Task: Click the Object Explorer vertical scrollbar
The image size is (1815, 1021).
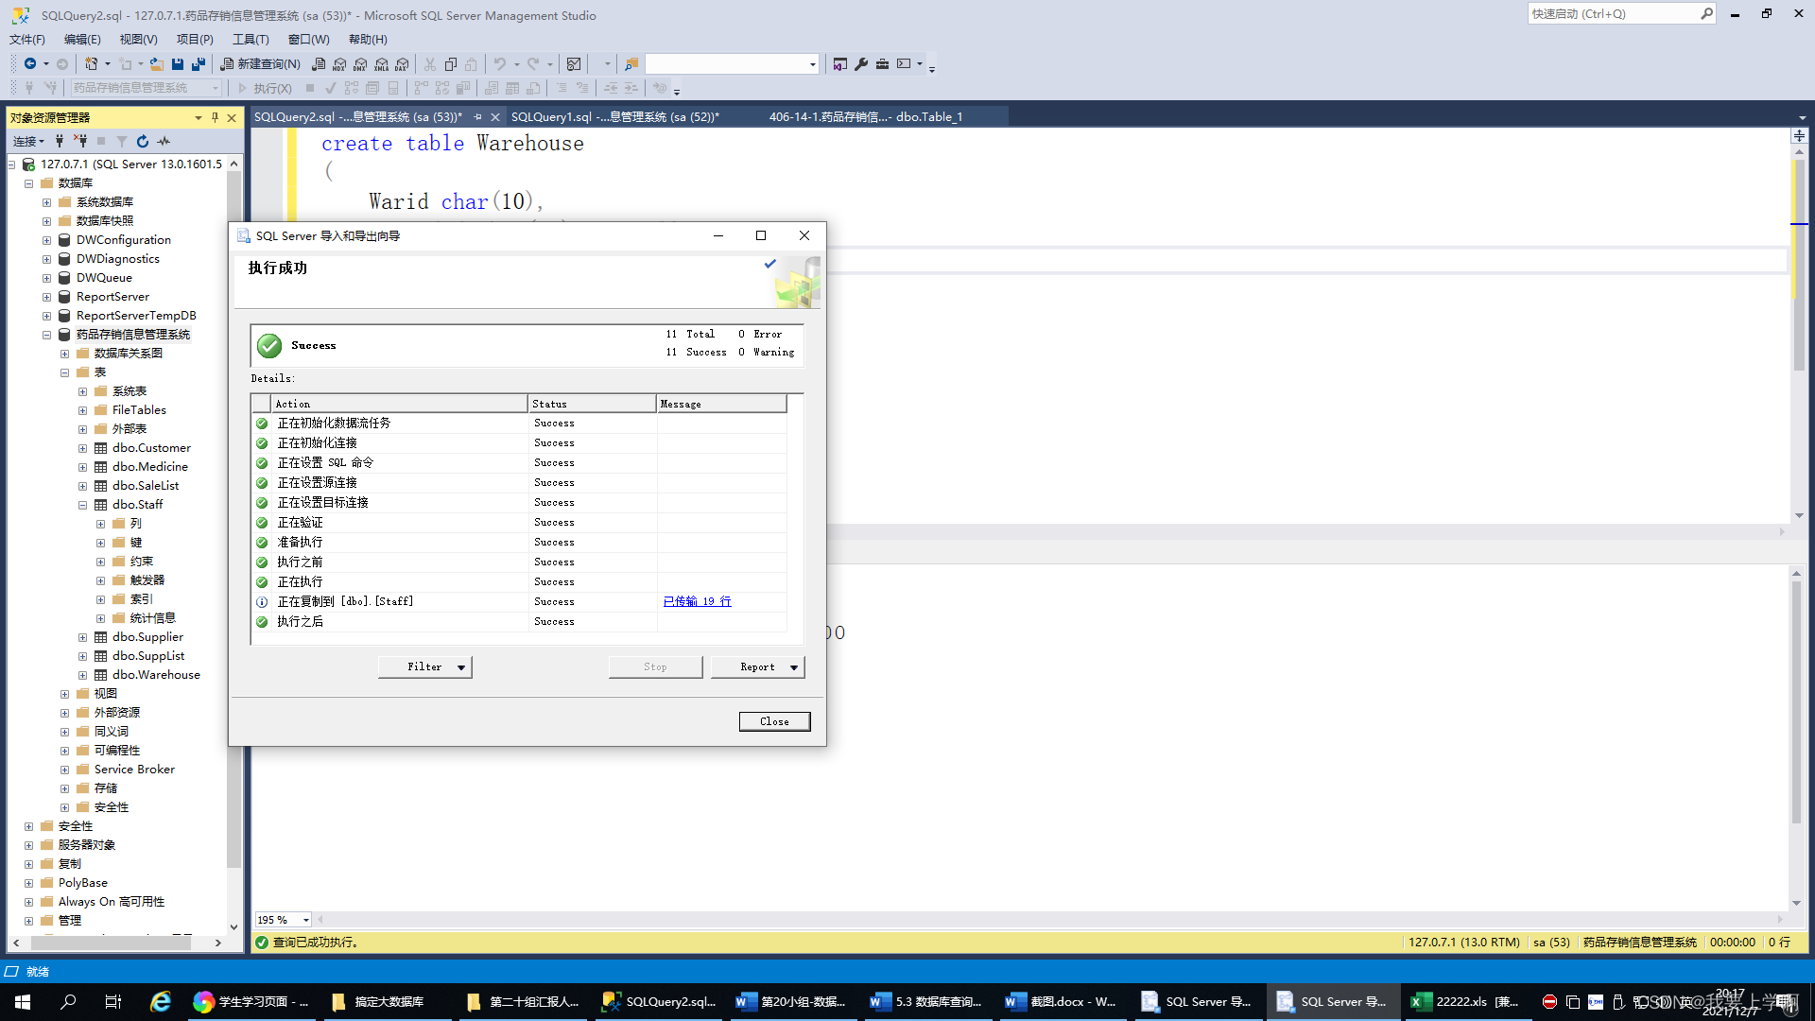Action: pos(233,544)
